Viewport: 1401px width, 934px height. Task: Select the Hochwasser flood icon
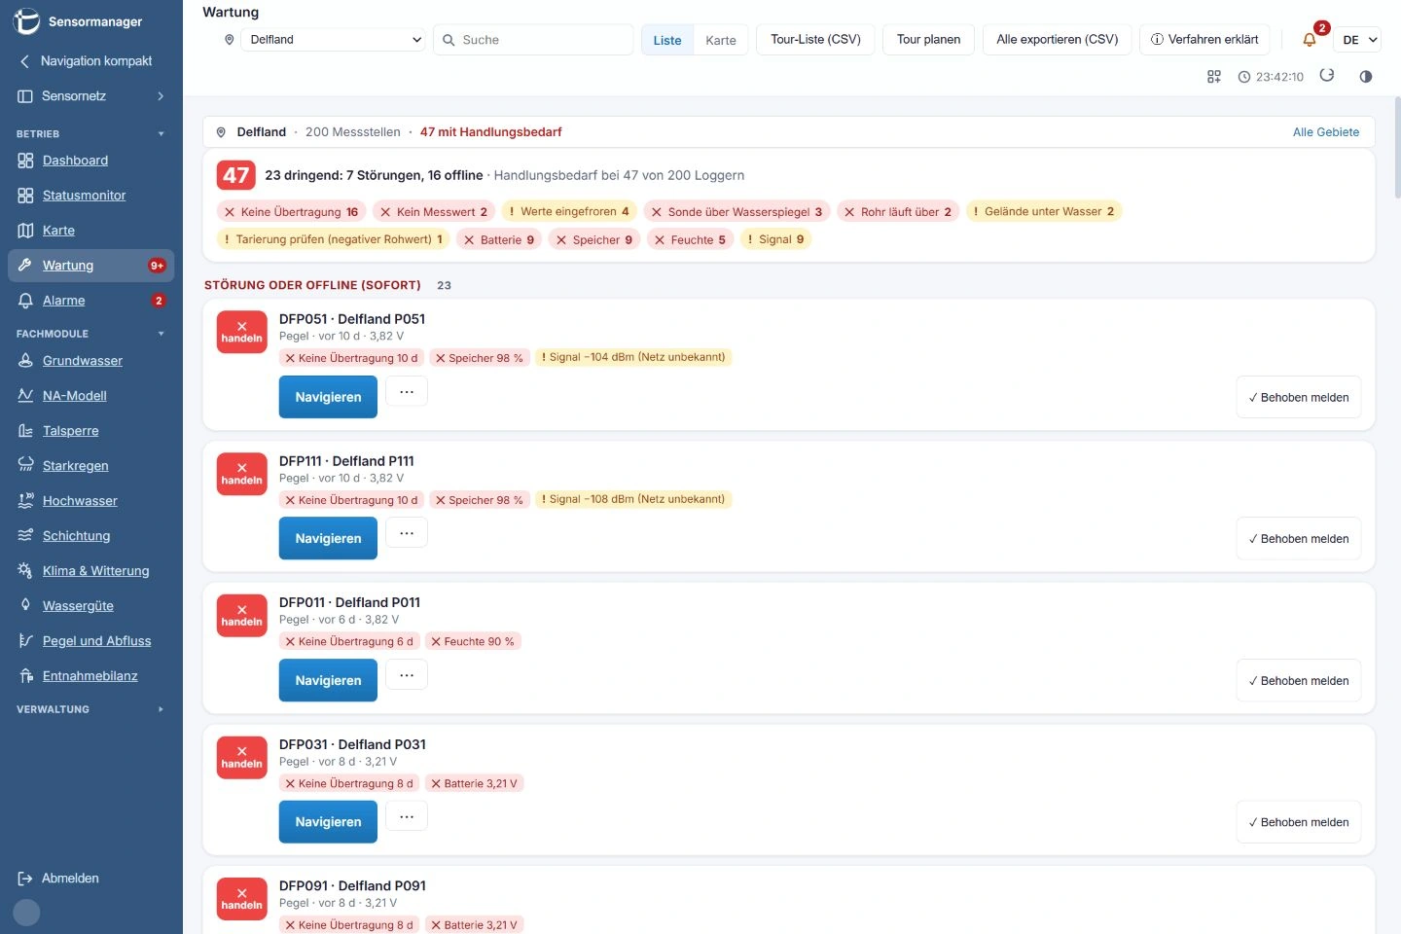point(25,501)
